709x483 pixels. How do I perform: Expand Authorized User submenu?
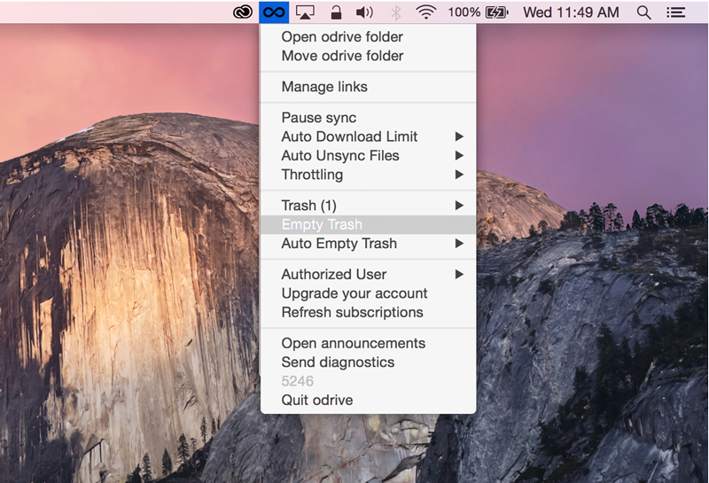point(368,274)
